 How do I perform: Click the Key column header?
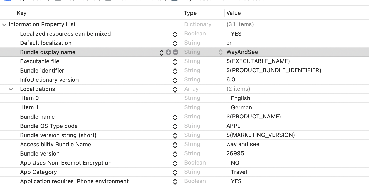click(22, 13)
